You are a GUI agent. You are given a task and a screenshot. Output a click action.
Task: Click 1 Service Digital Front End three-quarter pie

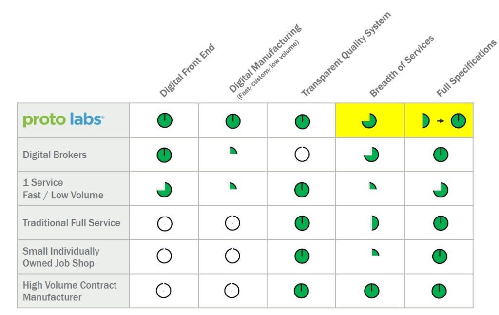click(x=164, y=189)
